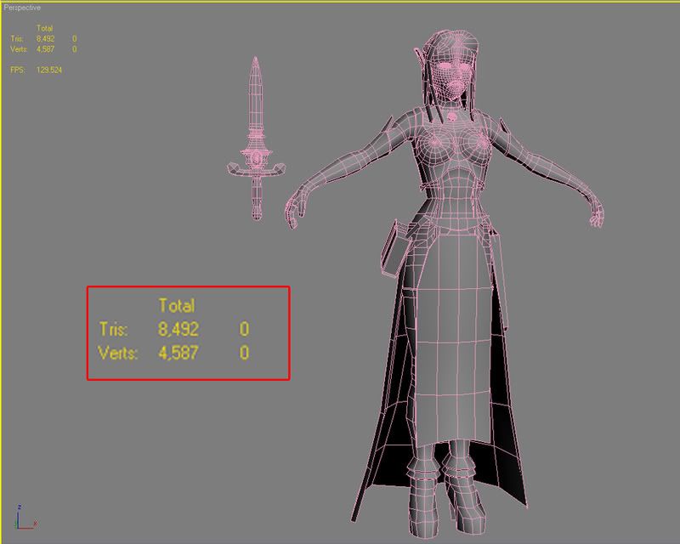Click the enlarged Total heading in red box
Screen dimensions: 680x544
177,304
